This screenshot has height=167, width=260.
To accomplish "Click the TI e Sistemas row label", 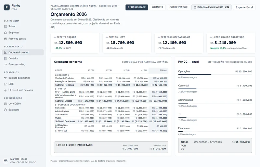I will [x=61, y=114].
